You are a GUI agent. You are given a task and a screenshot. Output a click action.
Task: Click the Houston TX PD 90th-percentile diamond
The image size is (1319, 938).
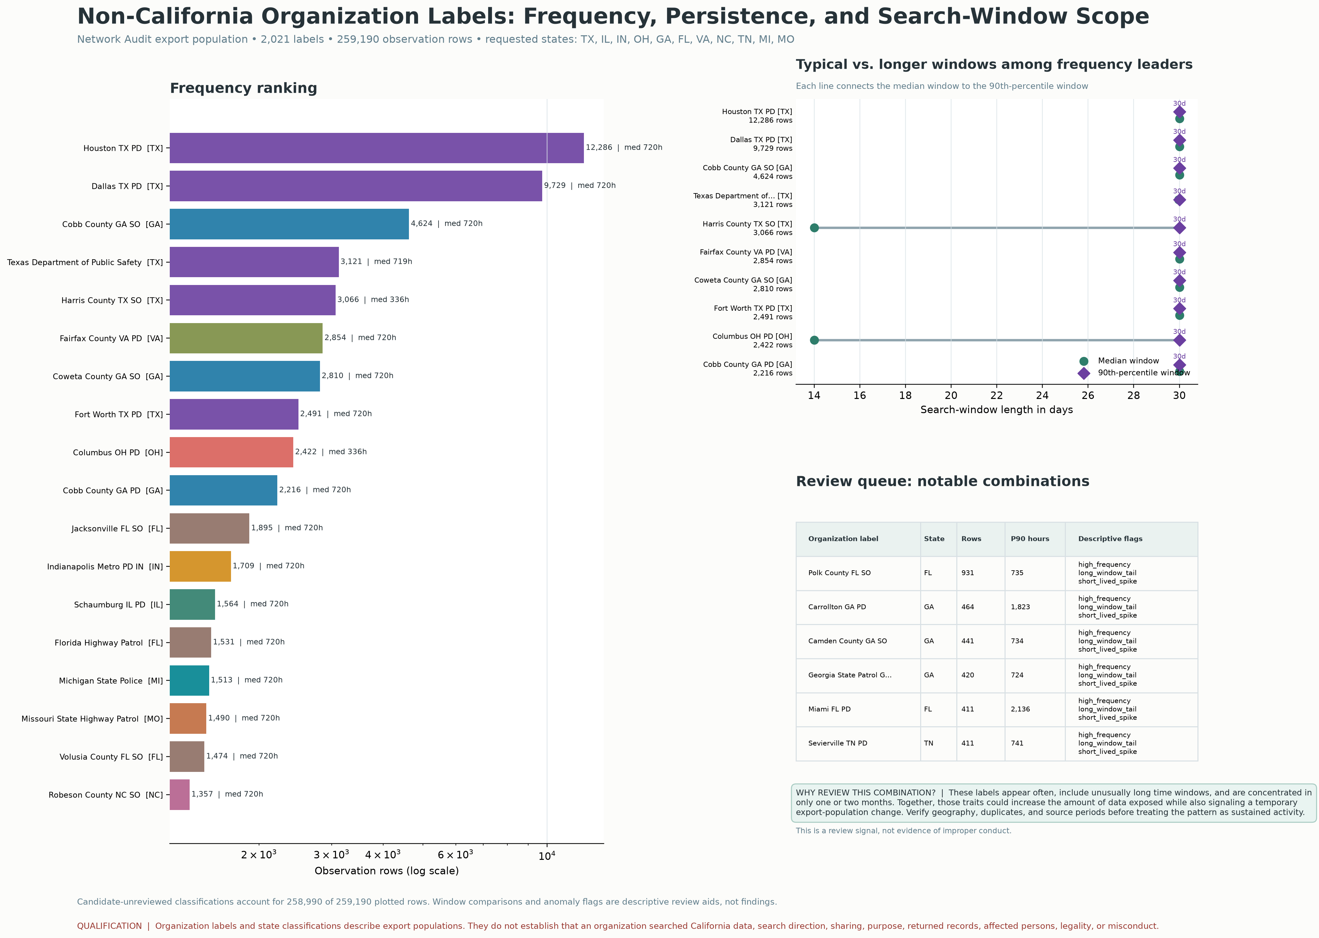pos(1179,112)
